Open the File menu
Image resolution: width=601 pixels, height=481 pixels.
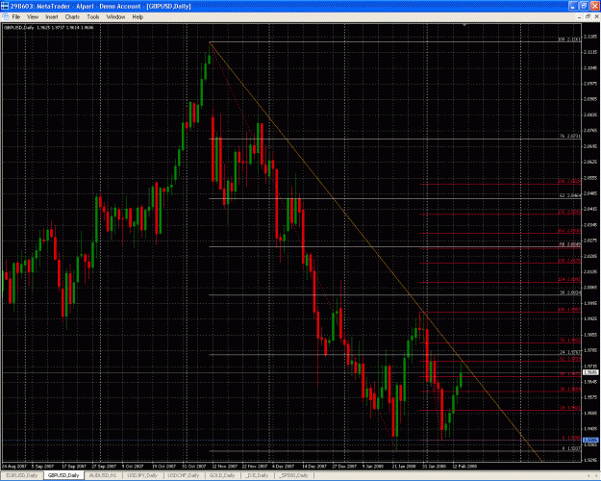click(16, 17)
